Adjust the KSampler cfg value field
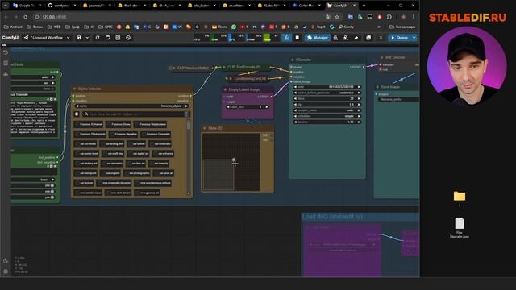The image size is (516, 290). (x=327, y=105)
